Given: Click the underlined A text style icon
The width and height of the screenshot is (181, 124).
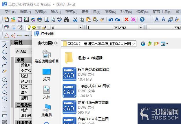Looking at the screenshot, I should click(157, 19).
